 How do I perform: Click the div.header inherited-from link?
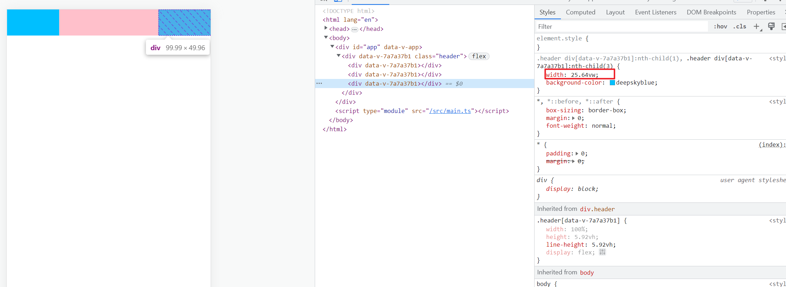597,209
